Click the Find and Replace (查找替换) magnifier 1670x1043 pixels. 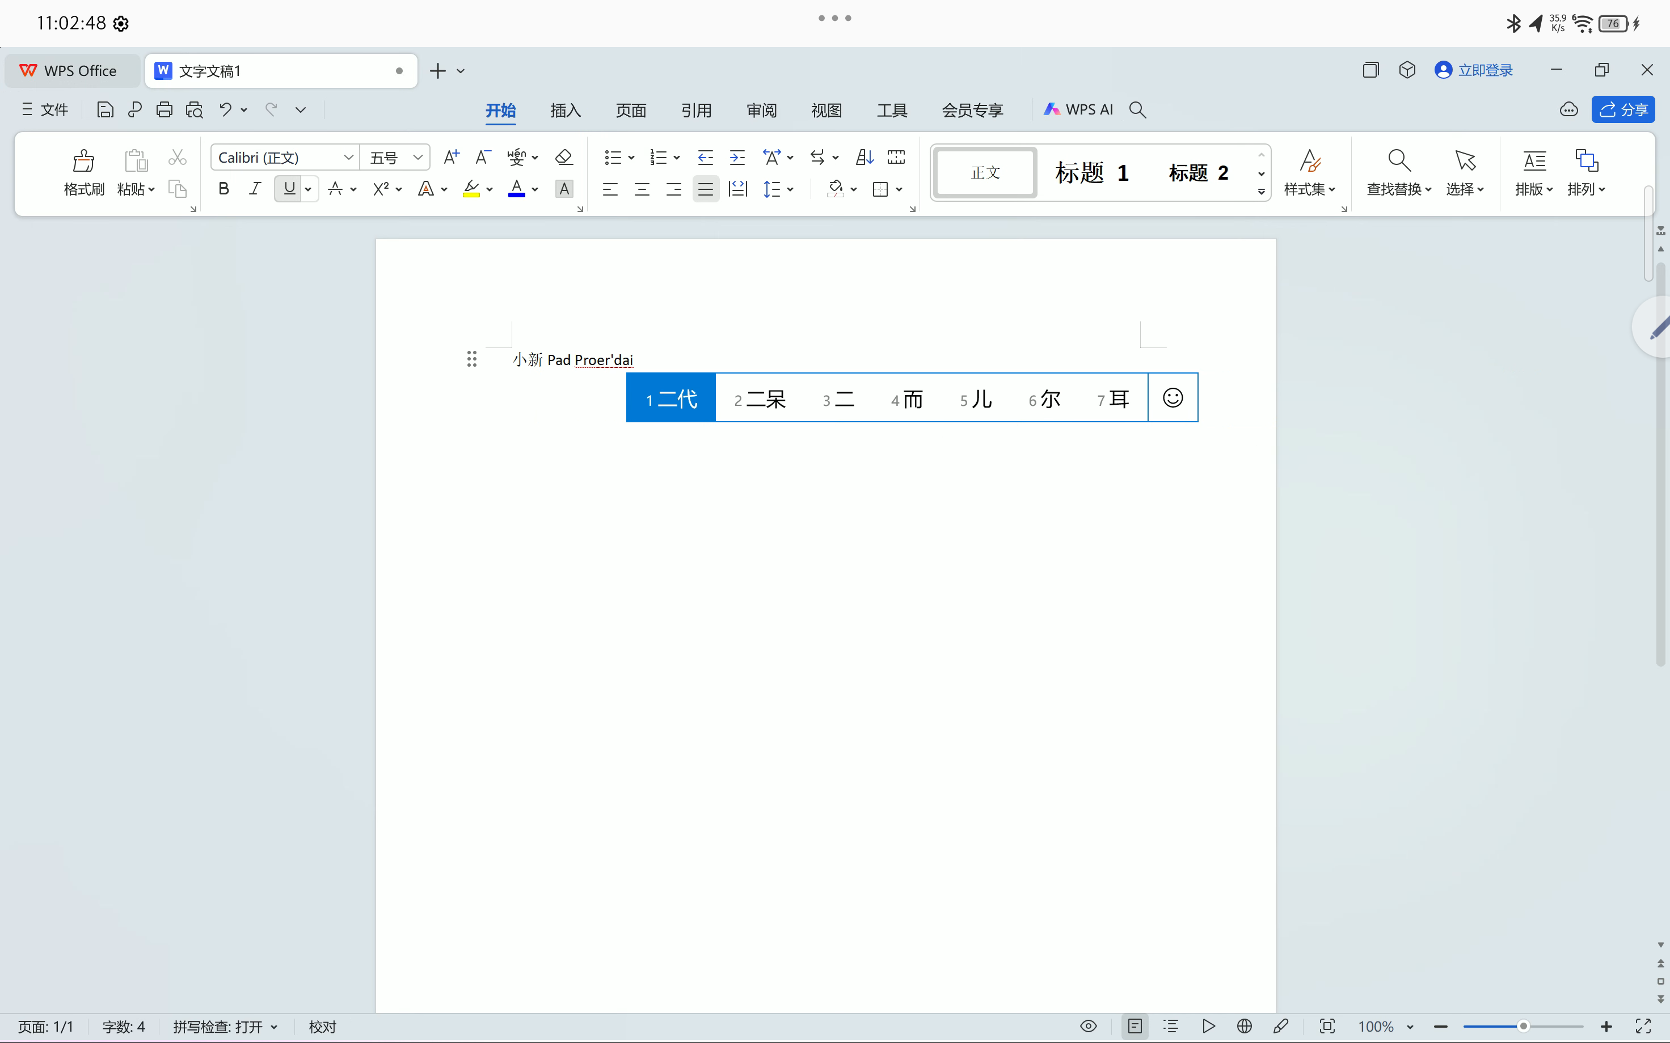(x=1399, y=161)
